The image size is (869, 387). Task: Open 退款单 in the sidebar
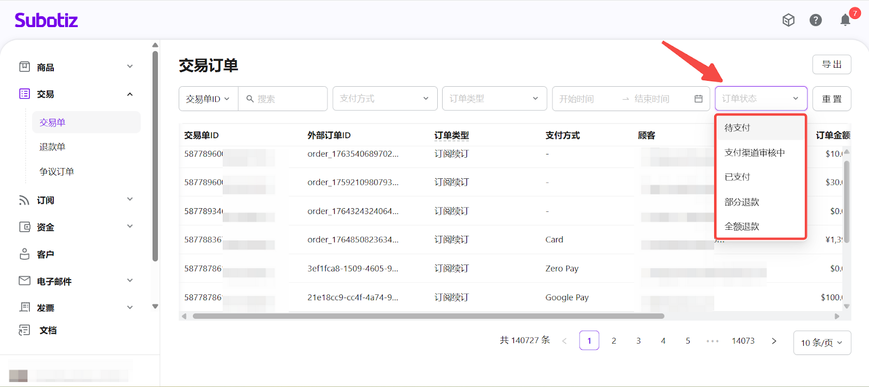tap(52, 147)
